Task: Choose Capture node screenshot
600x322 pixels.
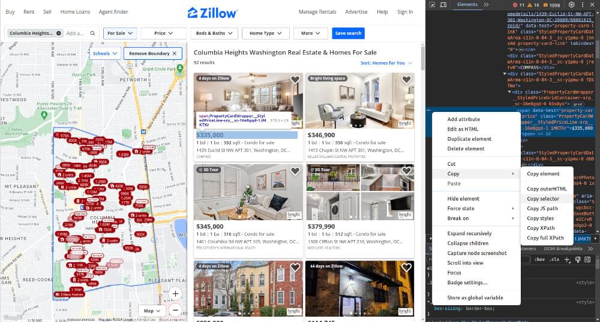Action: click(x=477, y=253)
